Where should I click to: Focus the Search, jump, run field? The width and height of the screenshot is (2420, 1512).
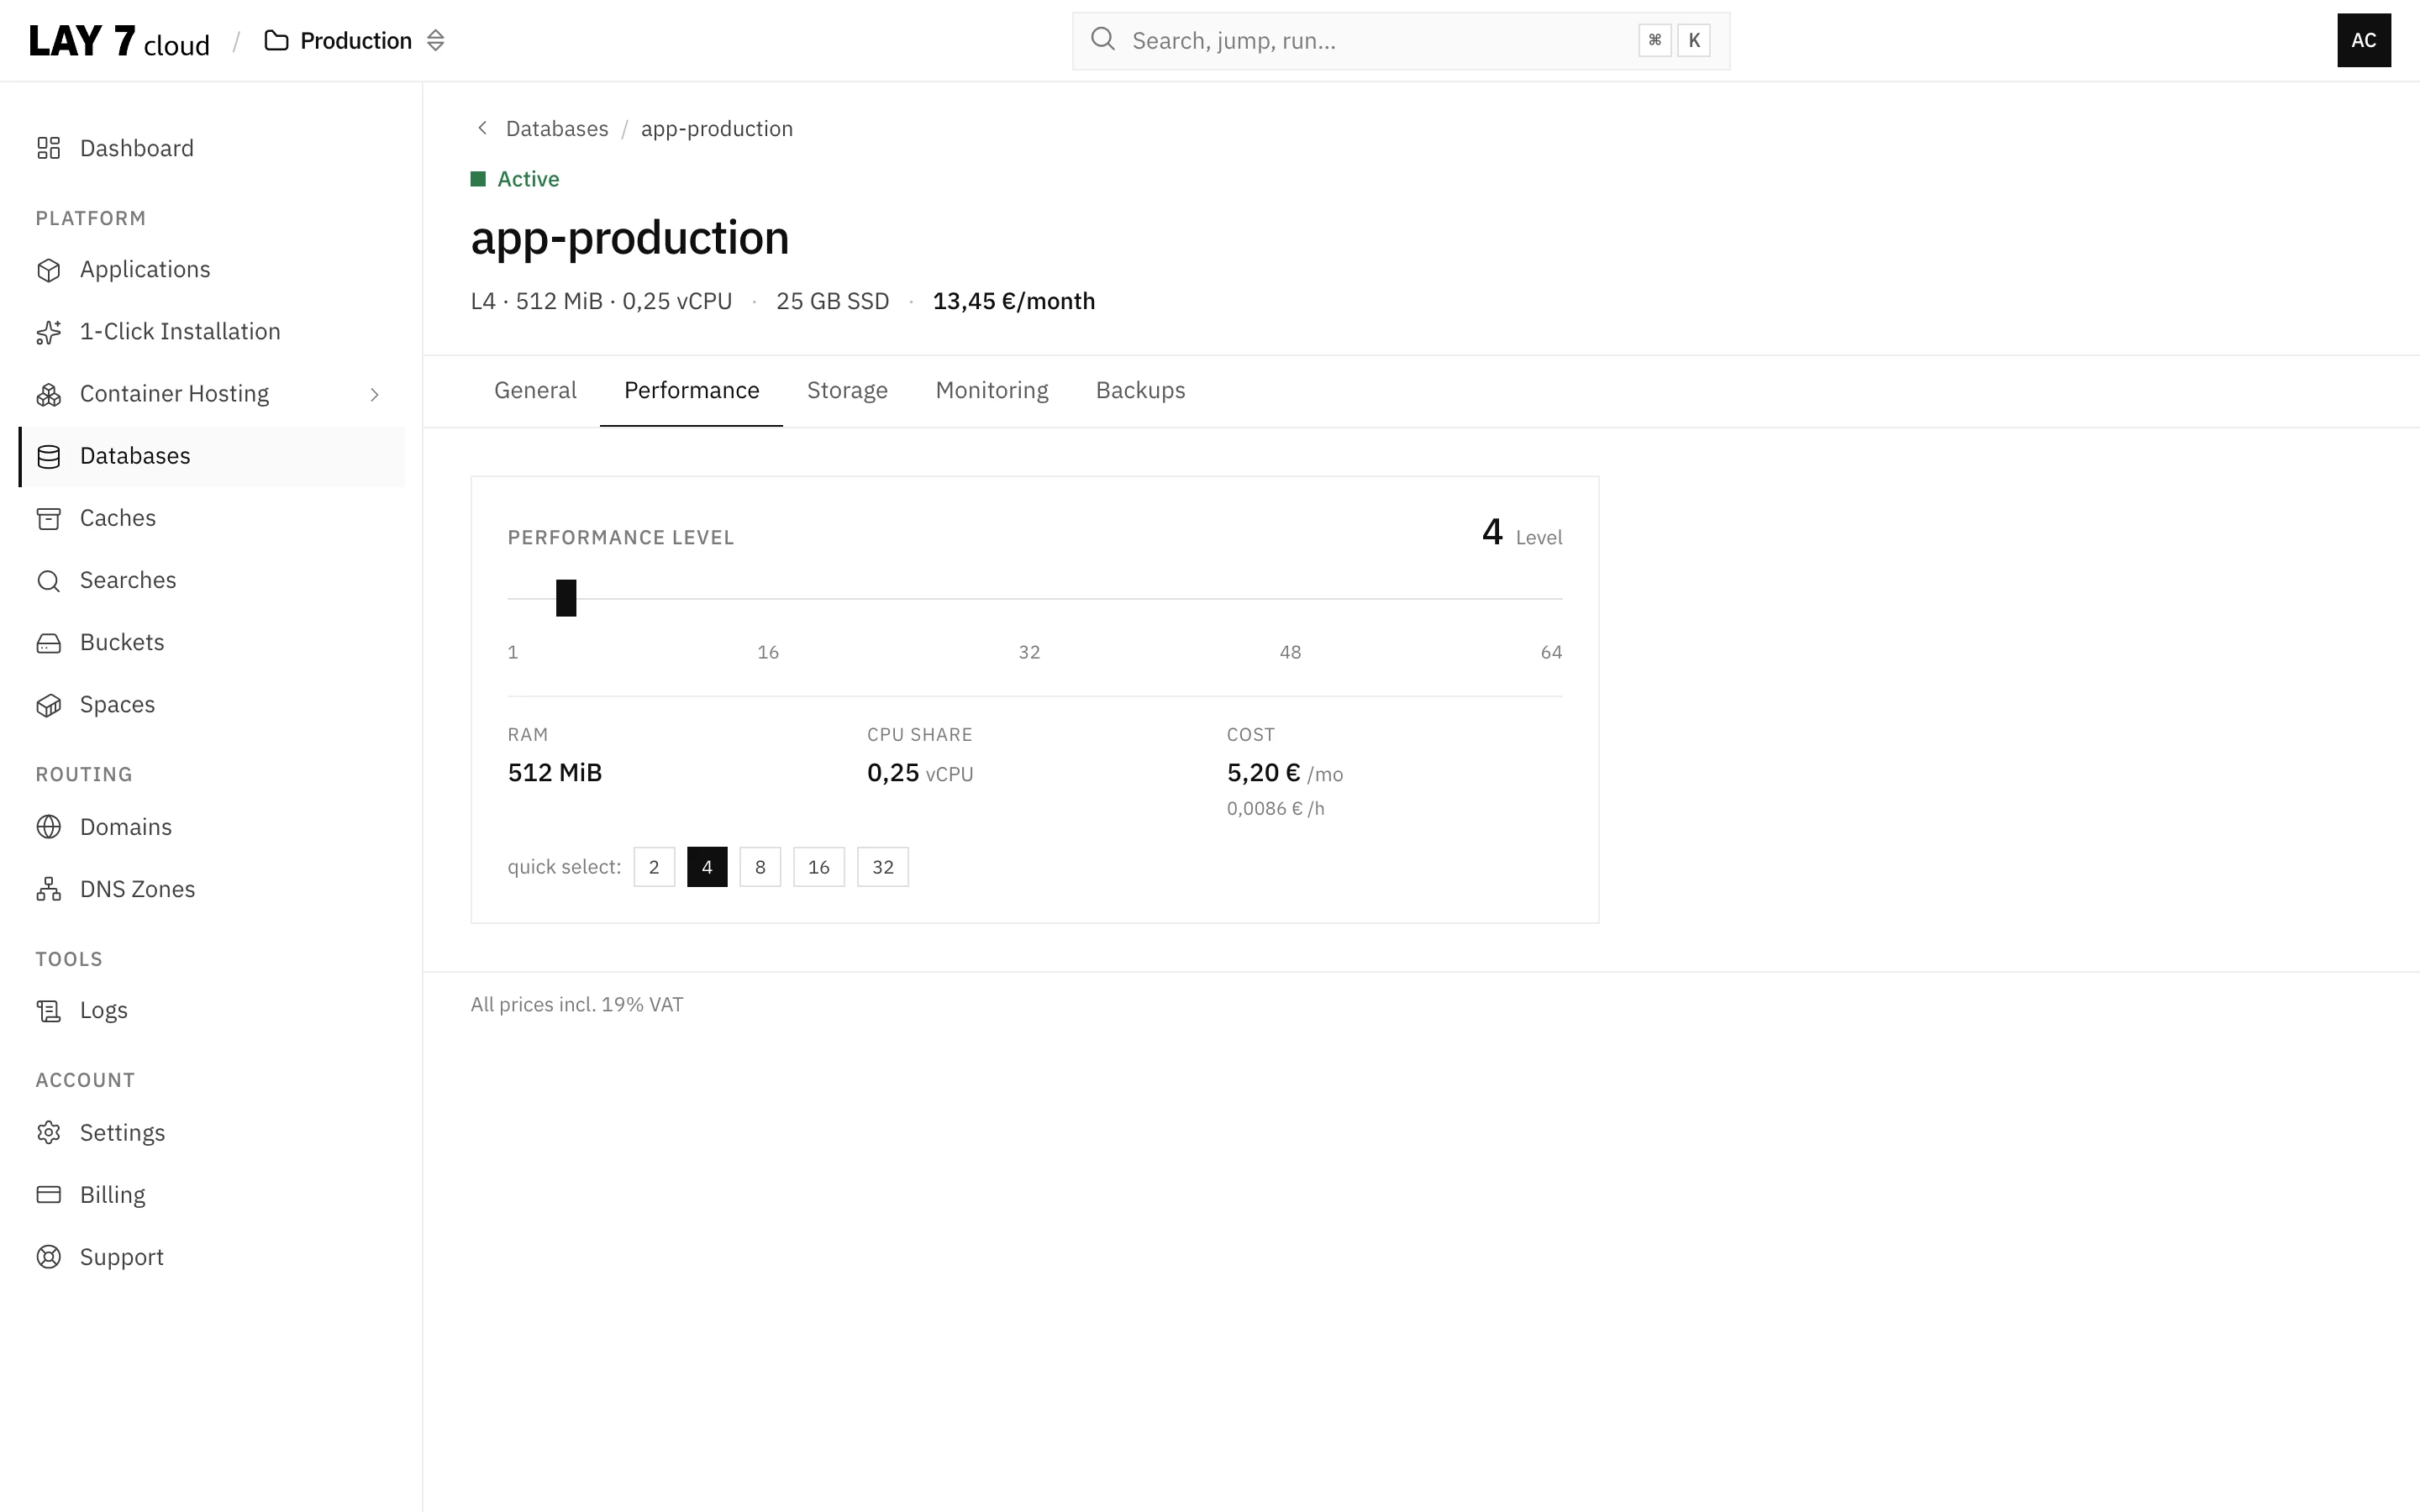1400,41
